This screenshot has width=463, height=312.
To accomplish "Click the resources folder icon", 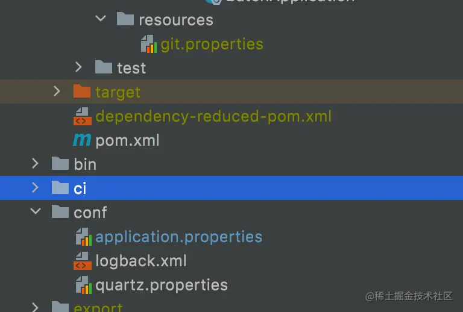I will tap(125, 19).
